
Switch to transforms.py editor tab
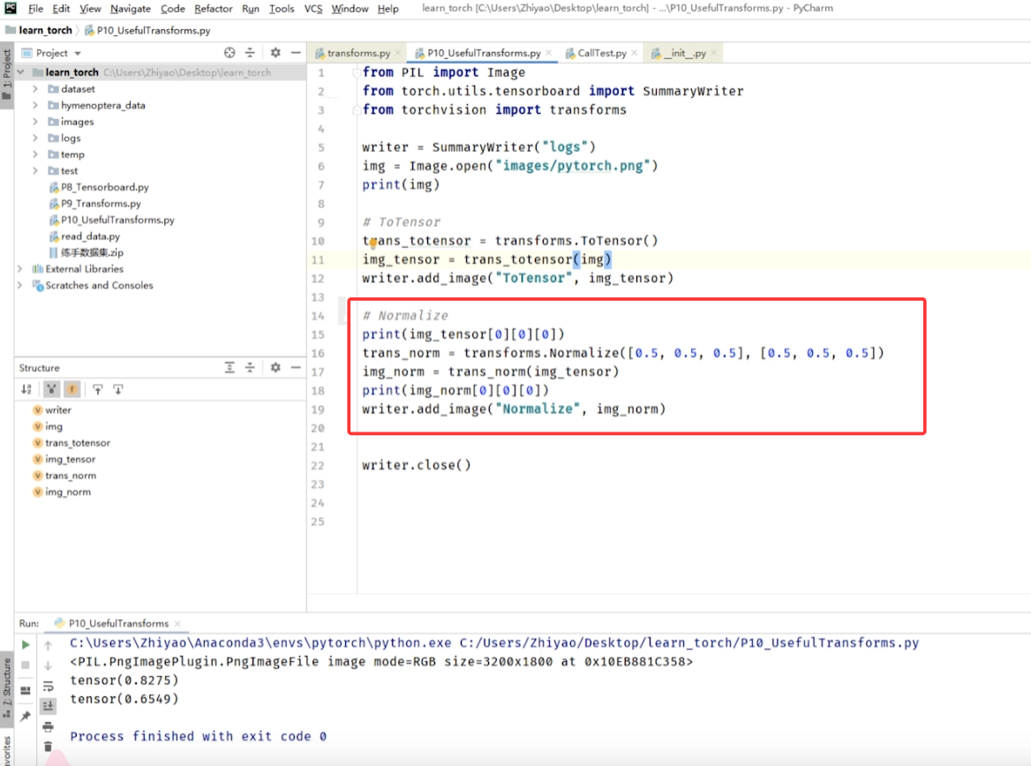(358, 53)
